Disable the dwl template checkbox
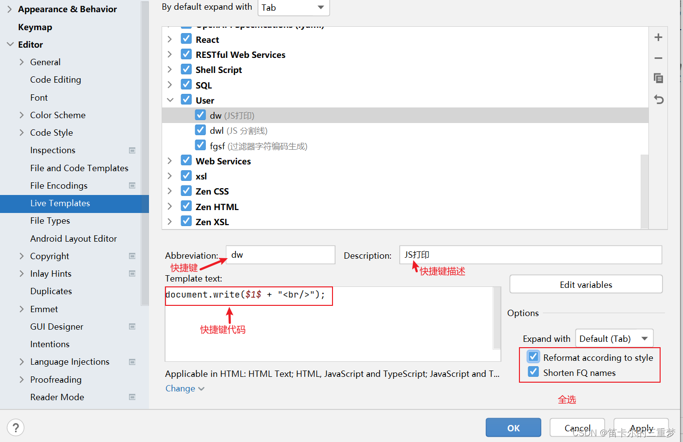Screen dimensions: 683x442 point(200,130)
